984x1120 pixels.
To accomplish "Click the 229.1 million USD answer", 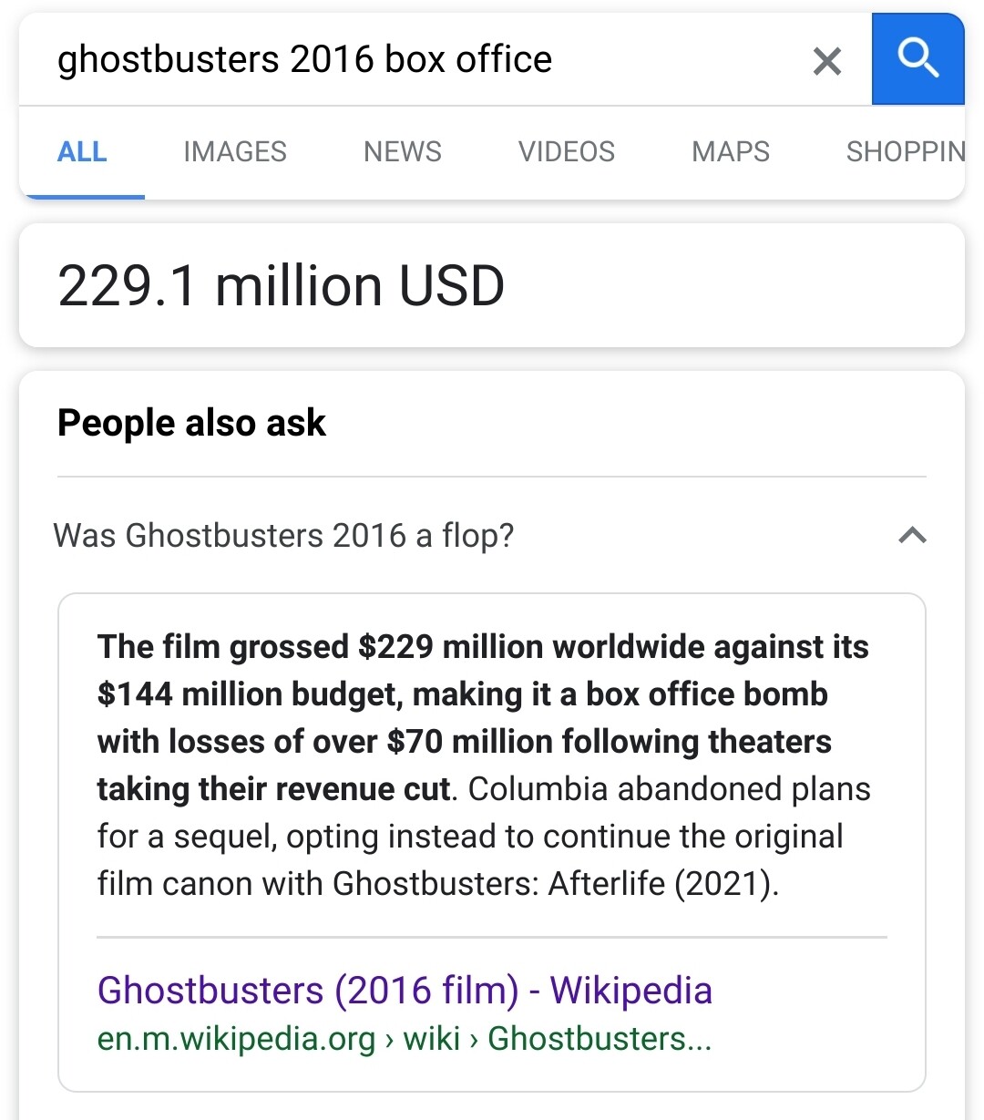I will pyautogui.click(x=281, y=286).
